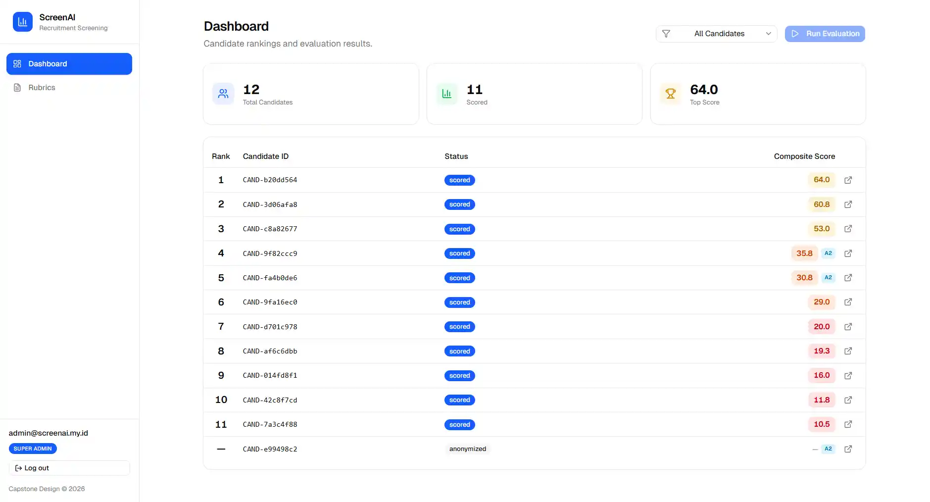Click the 16.0 composite score chip
930x502 pixels.
click(821, 375)
